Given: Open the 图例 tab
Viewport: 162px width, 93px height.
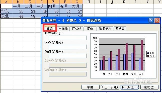Looking at the screenshot, I should pos(90,29).
